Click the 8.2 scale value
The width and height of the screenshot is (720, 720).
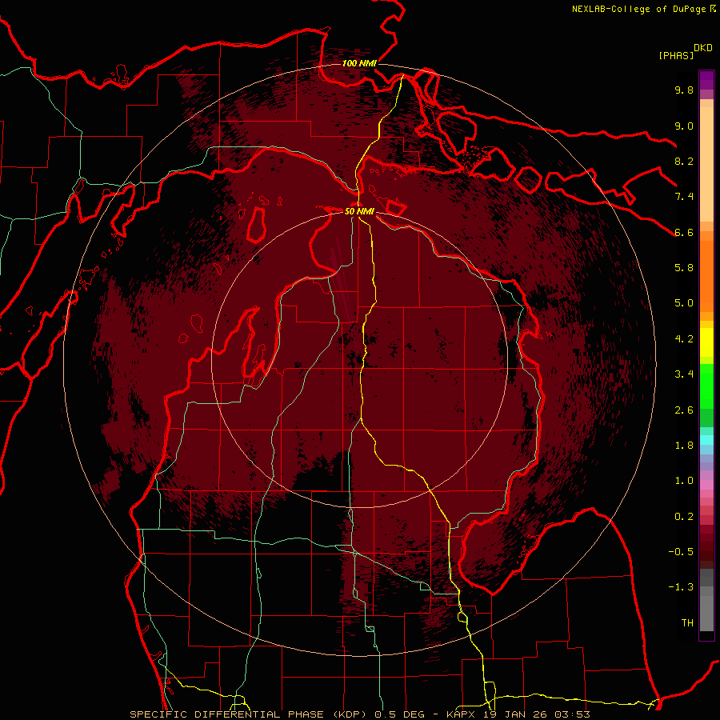(x=684, y=161)
